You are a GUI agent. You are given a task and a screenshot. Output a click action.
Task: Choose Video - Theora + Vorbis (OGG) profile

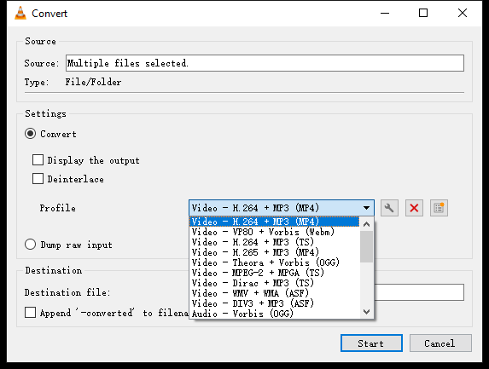tap(275, 262)
